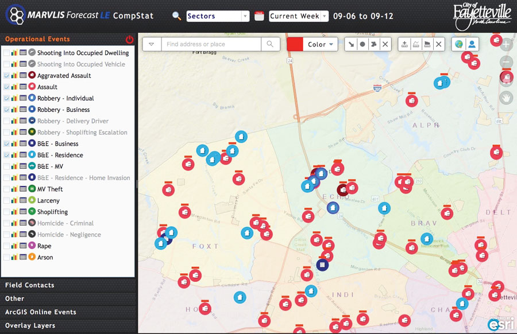Select the Shoplifting event label
The width and height of the screenshot is (517, 334).
(x=52, y=212)
